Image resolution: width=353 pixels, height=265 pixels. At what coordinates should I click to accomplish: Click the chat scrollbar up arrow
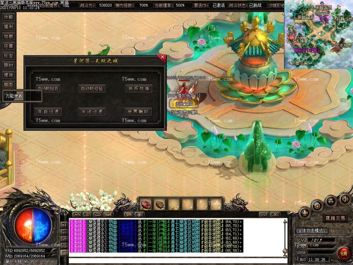(285, 222)
